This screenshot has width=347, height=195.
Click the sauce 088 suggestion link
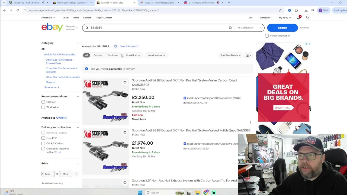click(115, 69)
